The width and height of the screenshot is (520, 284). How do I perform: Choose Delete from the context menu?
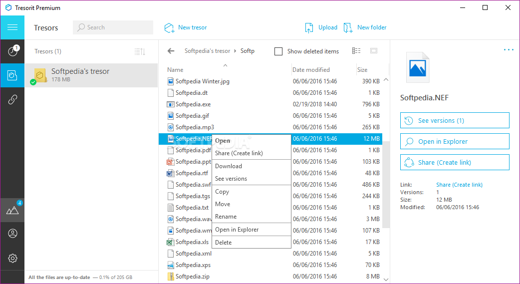252,242
